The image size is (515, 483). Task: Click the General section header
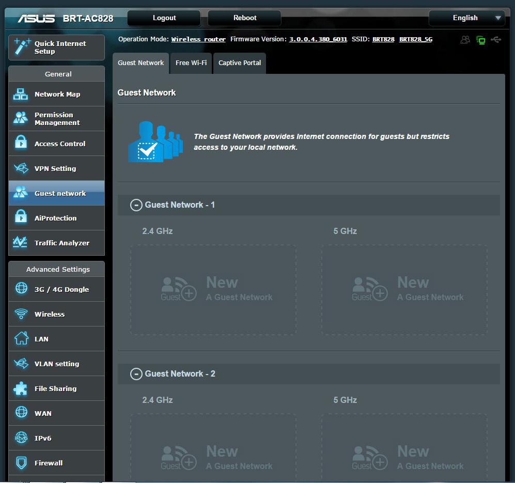pos(56,74)
